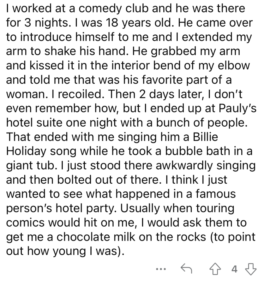Open the three-dot more options menu
This screenshot has height=285, width=270.
[x=161, y=269]
